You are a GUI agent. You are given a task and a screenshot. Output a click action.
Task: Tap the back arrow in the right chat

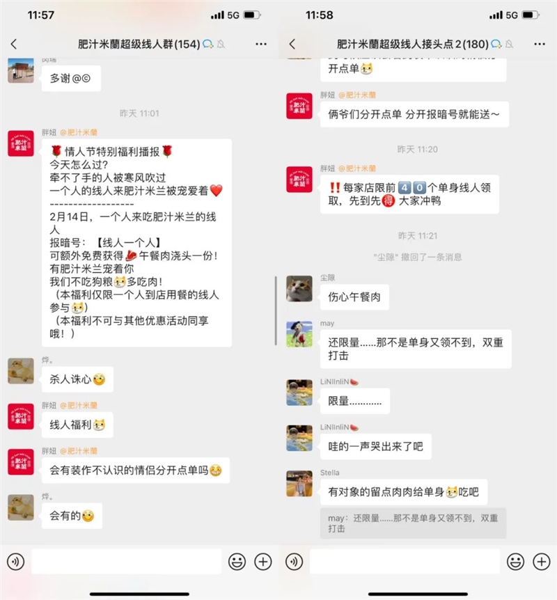(x=292, y=45)
